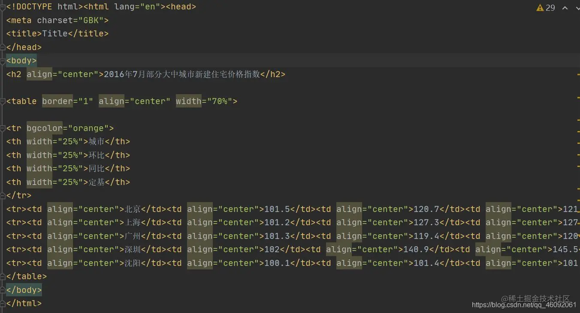Click the city name 广州 in the code
Image resolution: width=580 pixels, height=313 pixels.
click(x=133, y=236)
